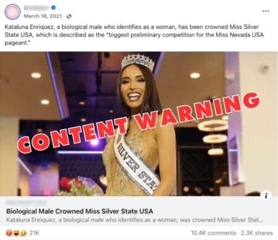Open headline 'Biological Male Crowned Miss Silver State USA'

tap(80, 211)
